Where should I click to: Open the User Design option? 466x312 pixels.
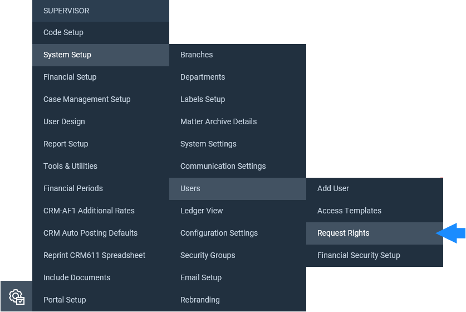coord(101,122)
